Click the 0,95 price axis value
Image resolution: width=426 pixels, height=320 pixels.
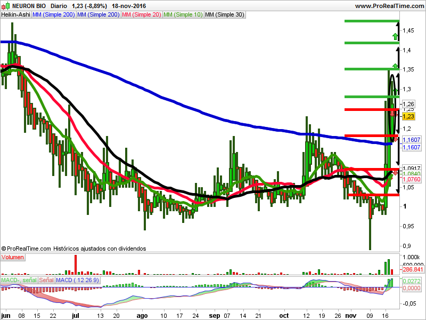coord(408,226)
